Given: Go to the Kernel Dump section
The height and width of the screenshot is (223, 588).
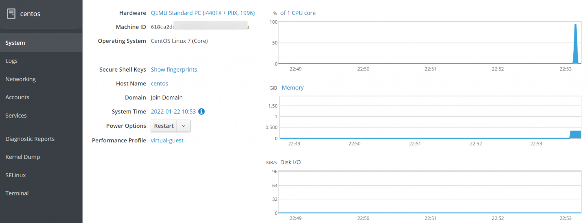Looking at the screenshot, I should [x=22, y=157].
